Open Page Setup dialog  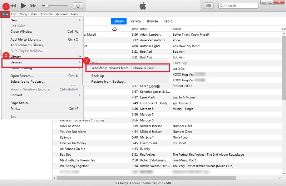43,103
